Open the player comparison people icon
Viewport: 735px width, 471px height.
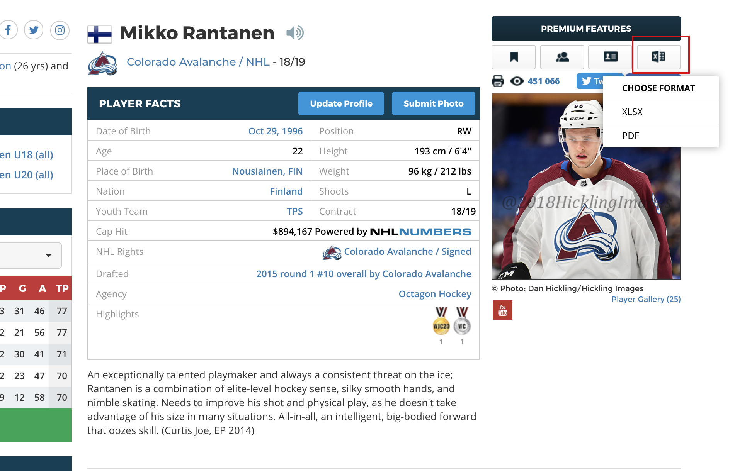[x=562, y=57]
